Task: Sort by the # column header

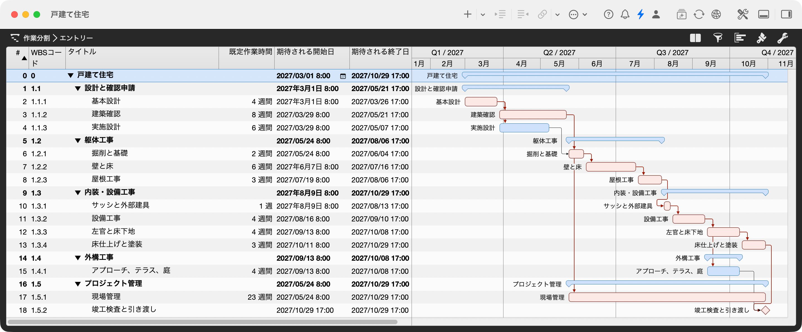Action: (x=18, y=58)
